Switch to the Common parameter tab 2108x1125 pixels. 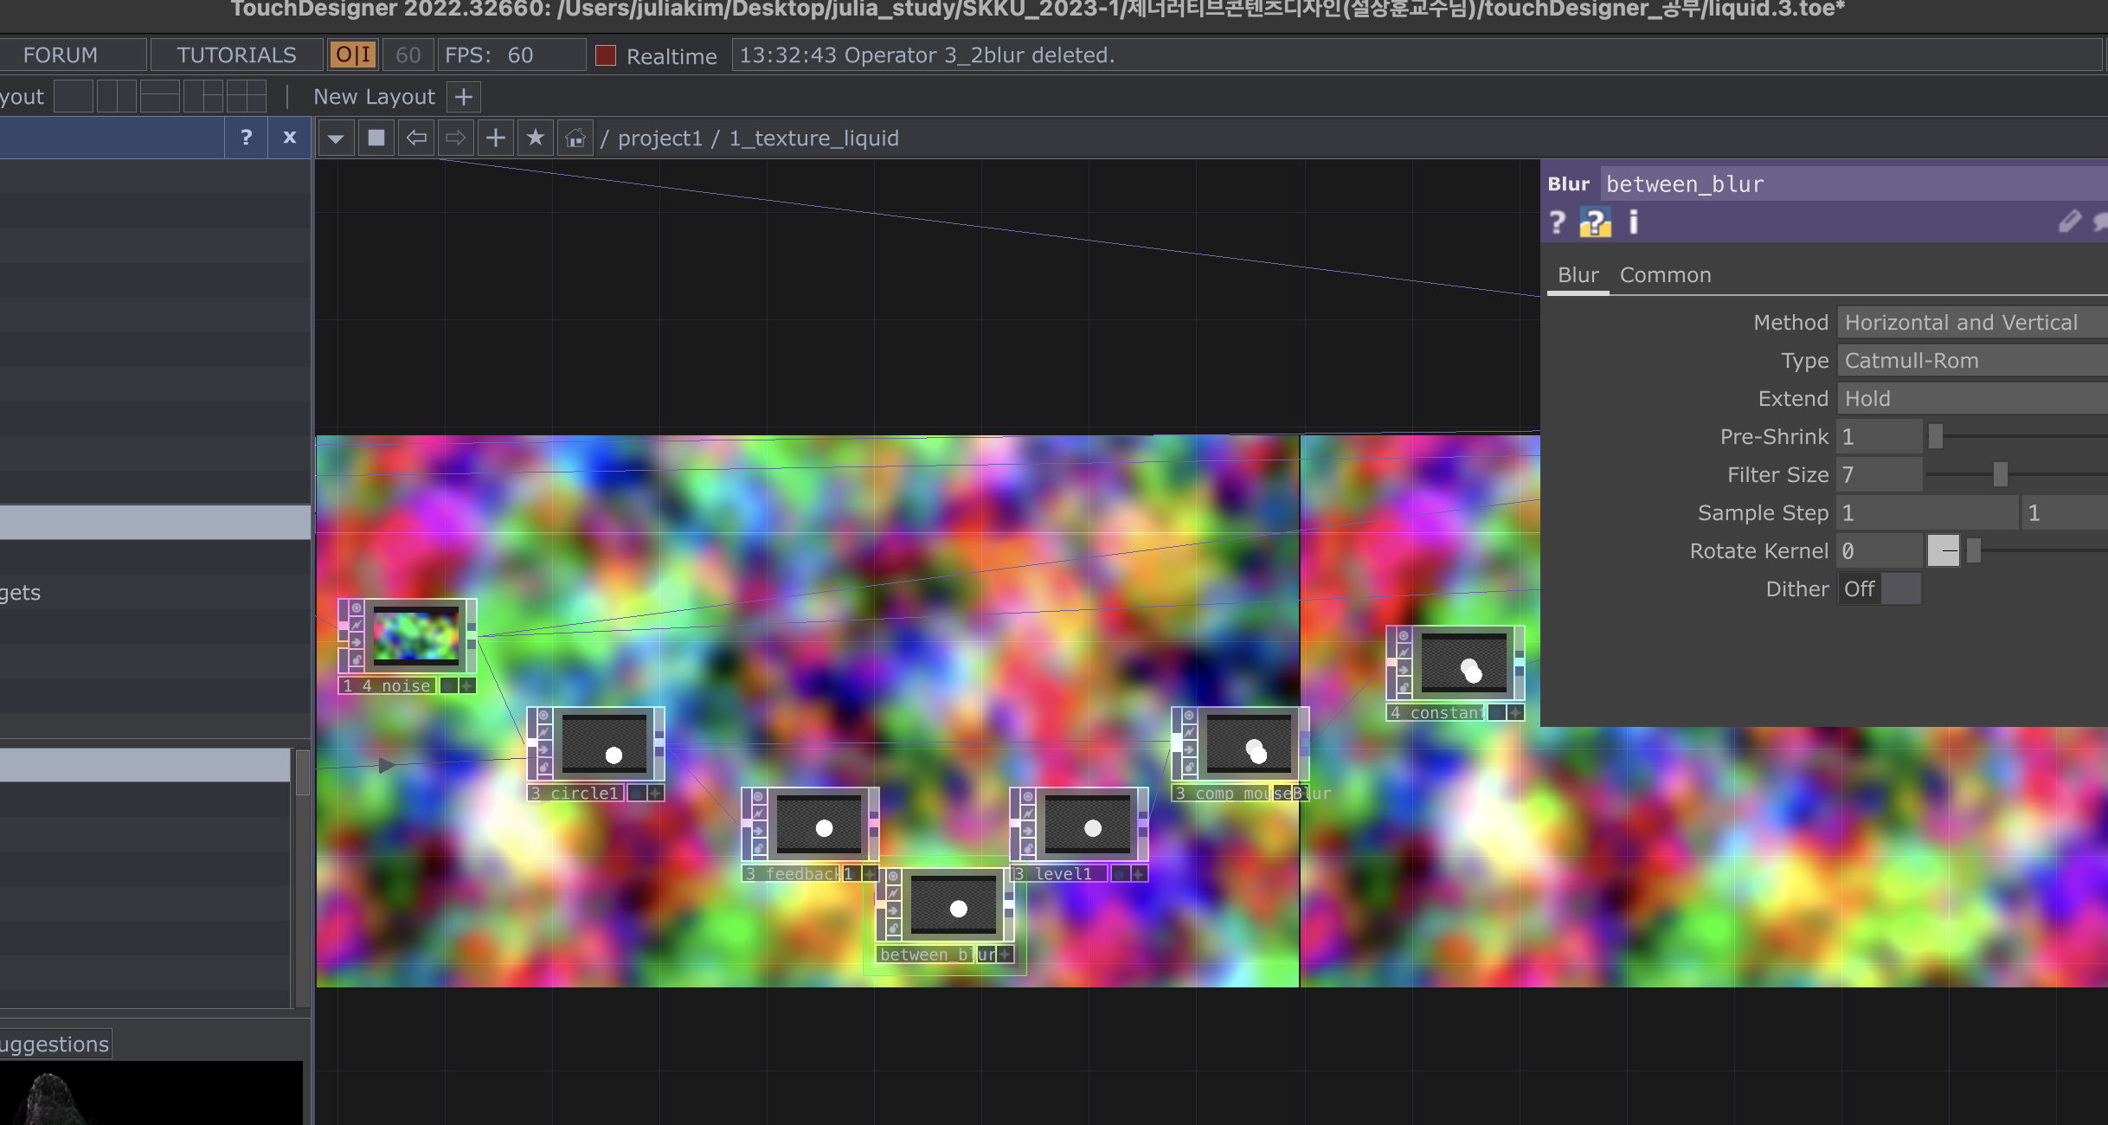tap(1665, 275)
